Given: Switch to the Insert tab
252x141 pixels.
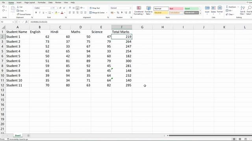Looking at the screenshot, I should pyautogui.click(x=19, y=3).
